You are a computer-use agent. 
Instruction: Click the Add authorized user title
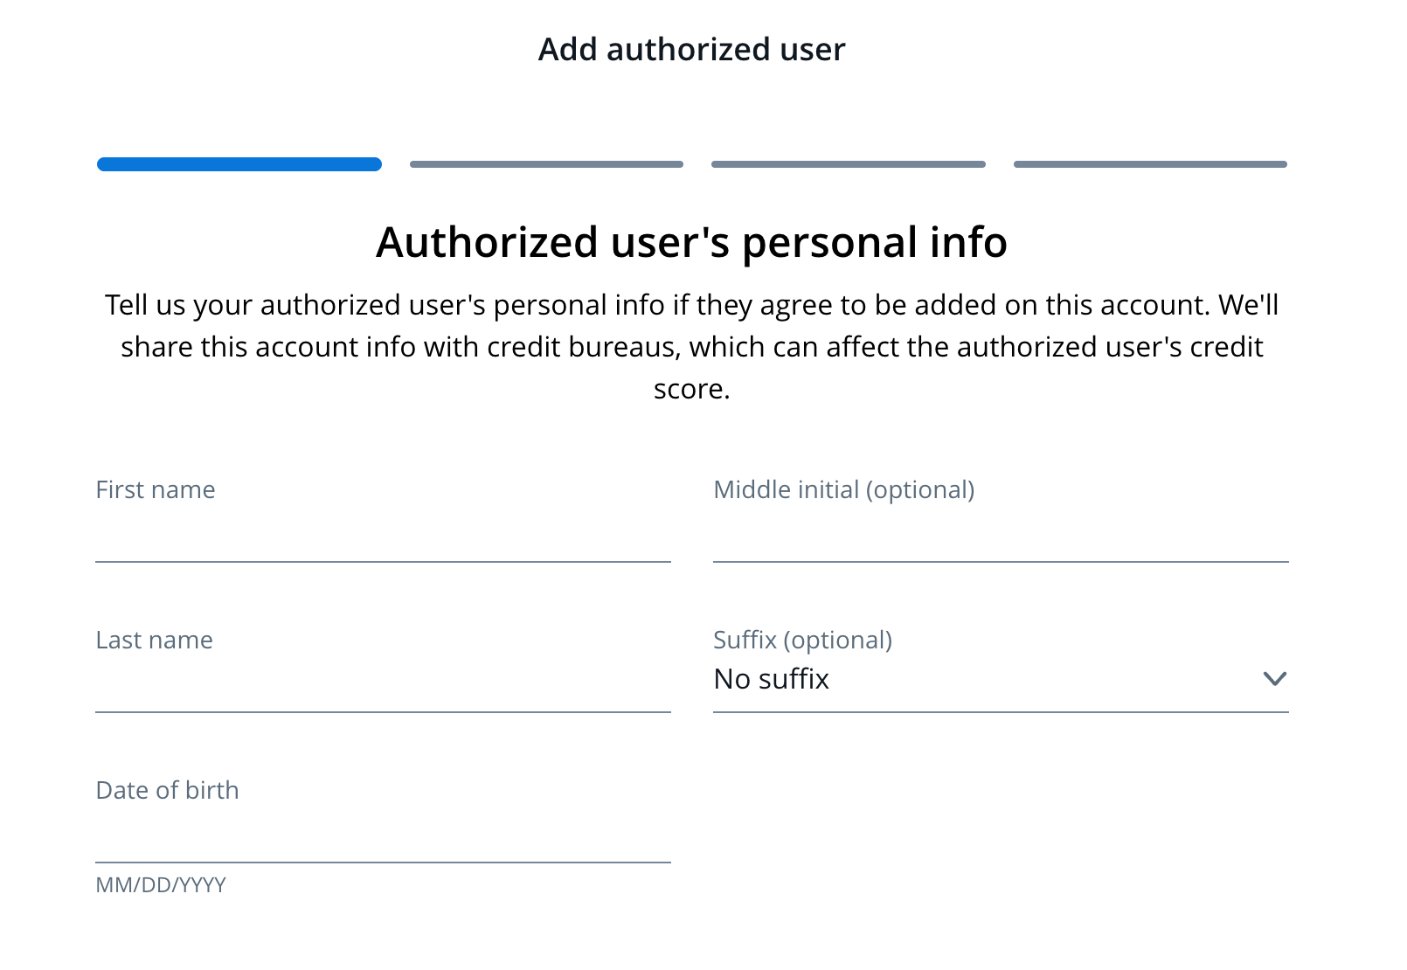(690, 49)
